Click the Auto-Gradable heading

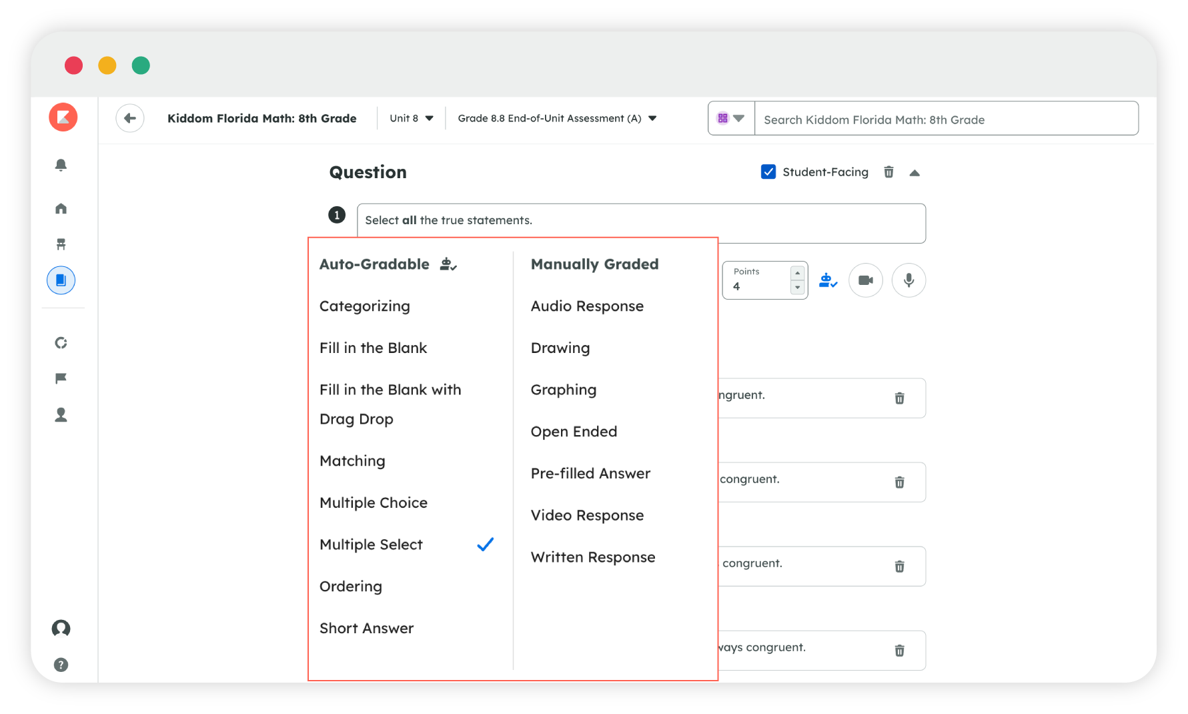374,264
